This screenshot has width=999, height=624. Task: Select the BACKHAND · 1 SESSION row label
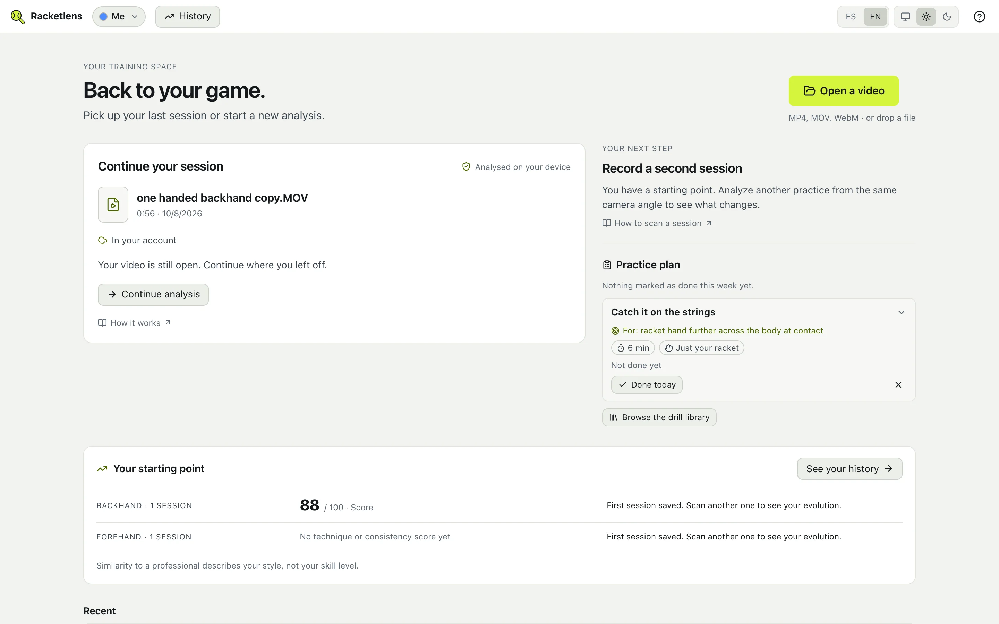pos(144,505)
